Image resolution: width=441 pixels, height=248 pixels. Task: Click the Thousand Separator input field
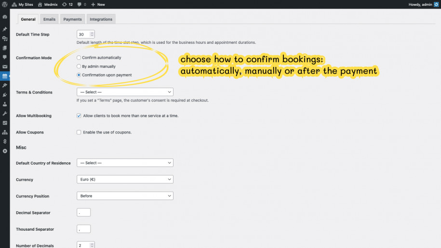[x=83, y=229]
